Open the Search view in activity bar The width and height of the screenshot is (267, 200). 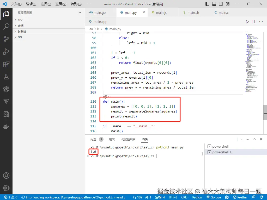pos(6,27)
